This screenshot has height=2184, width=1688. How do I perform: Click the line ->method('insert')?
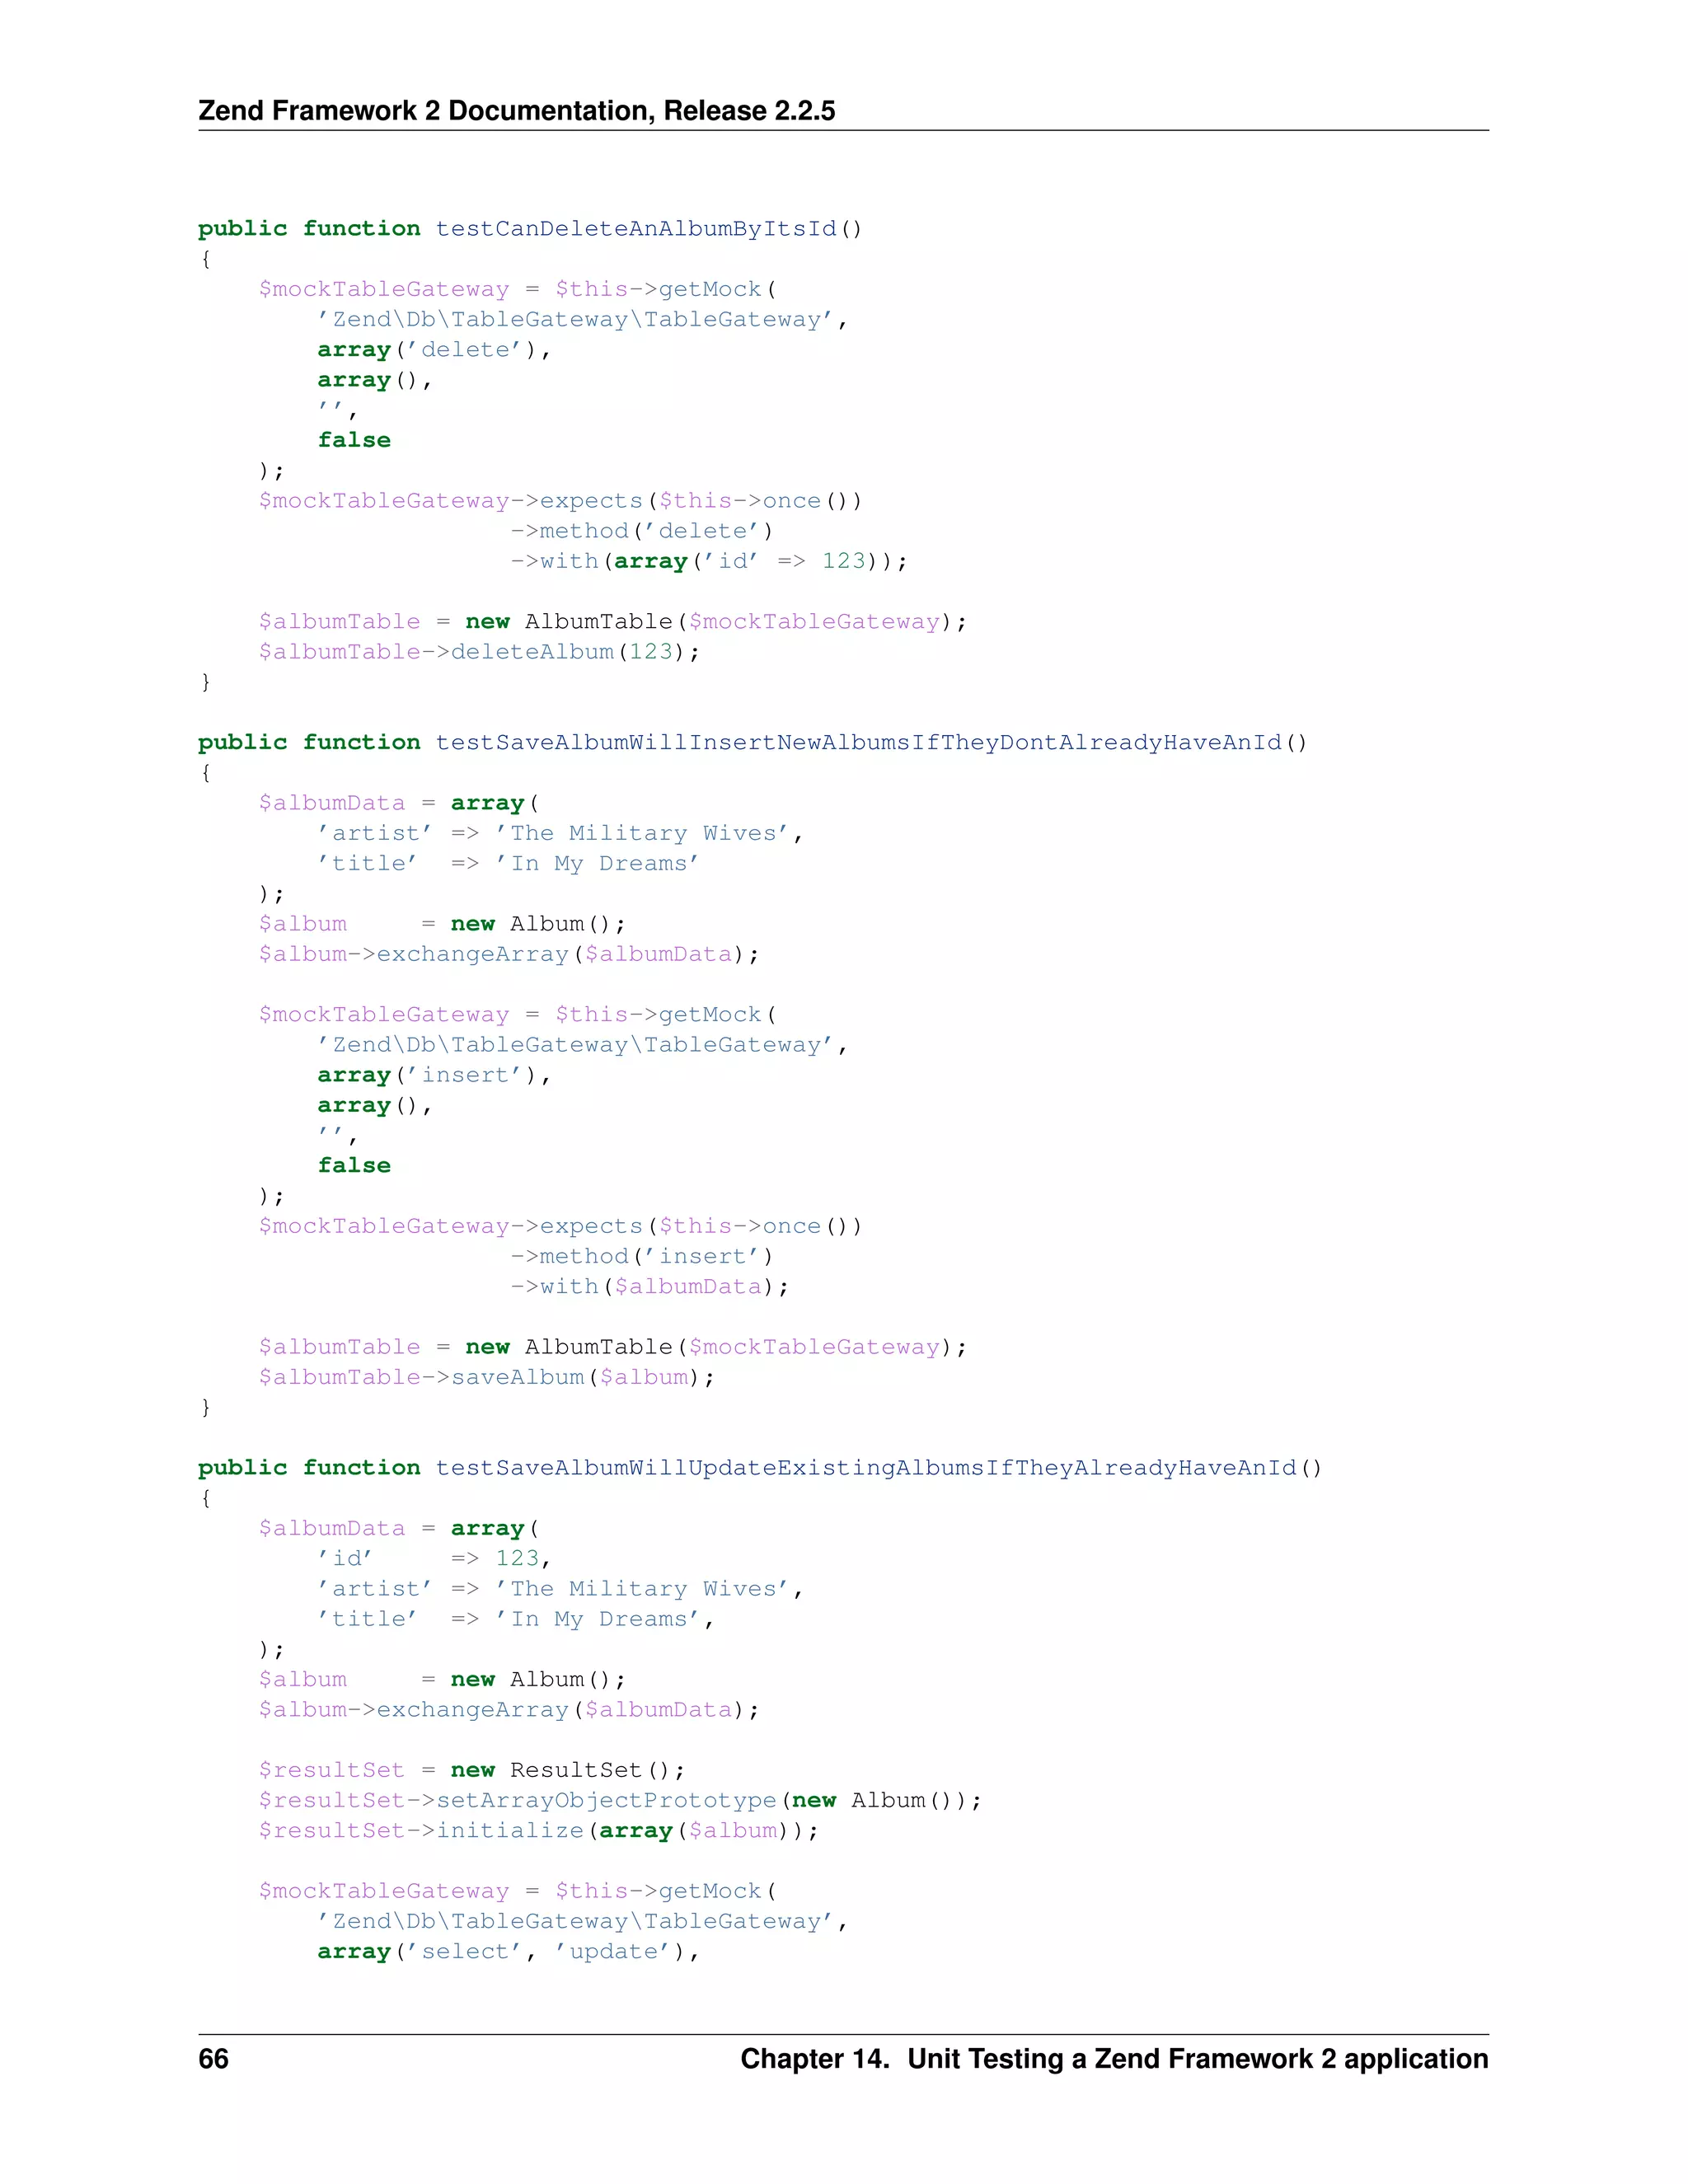pos(641,1257)
